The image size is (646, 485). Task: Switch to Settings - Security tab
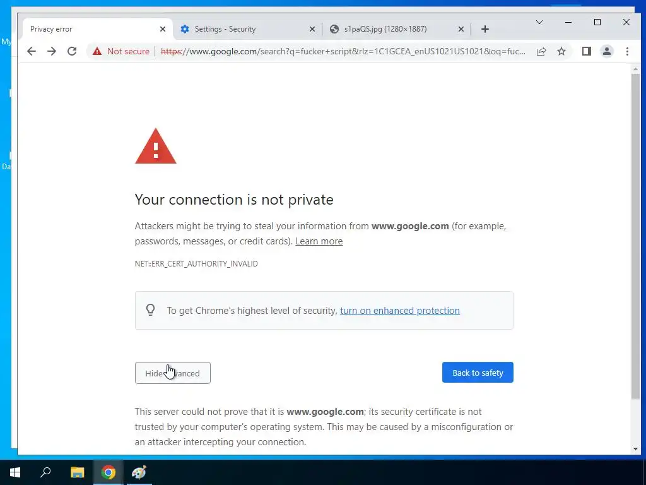point(247,29)
